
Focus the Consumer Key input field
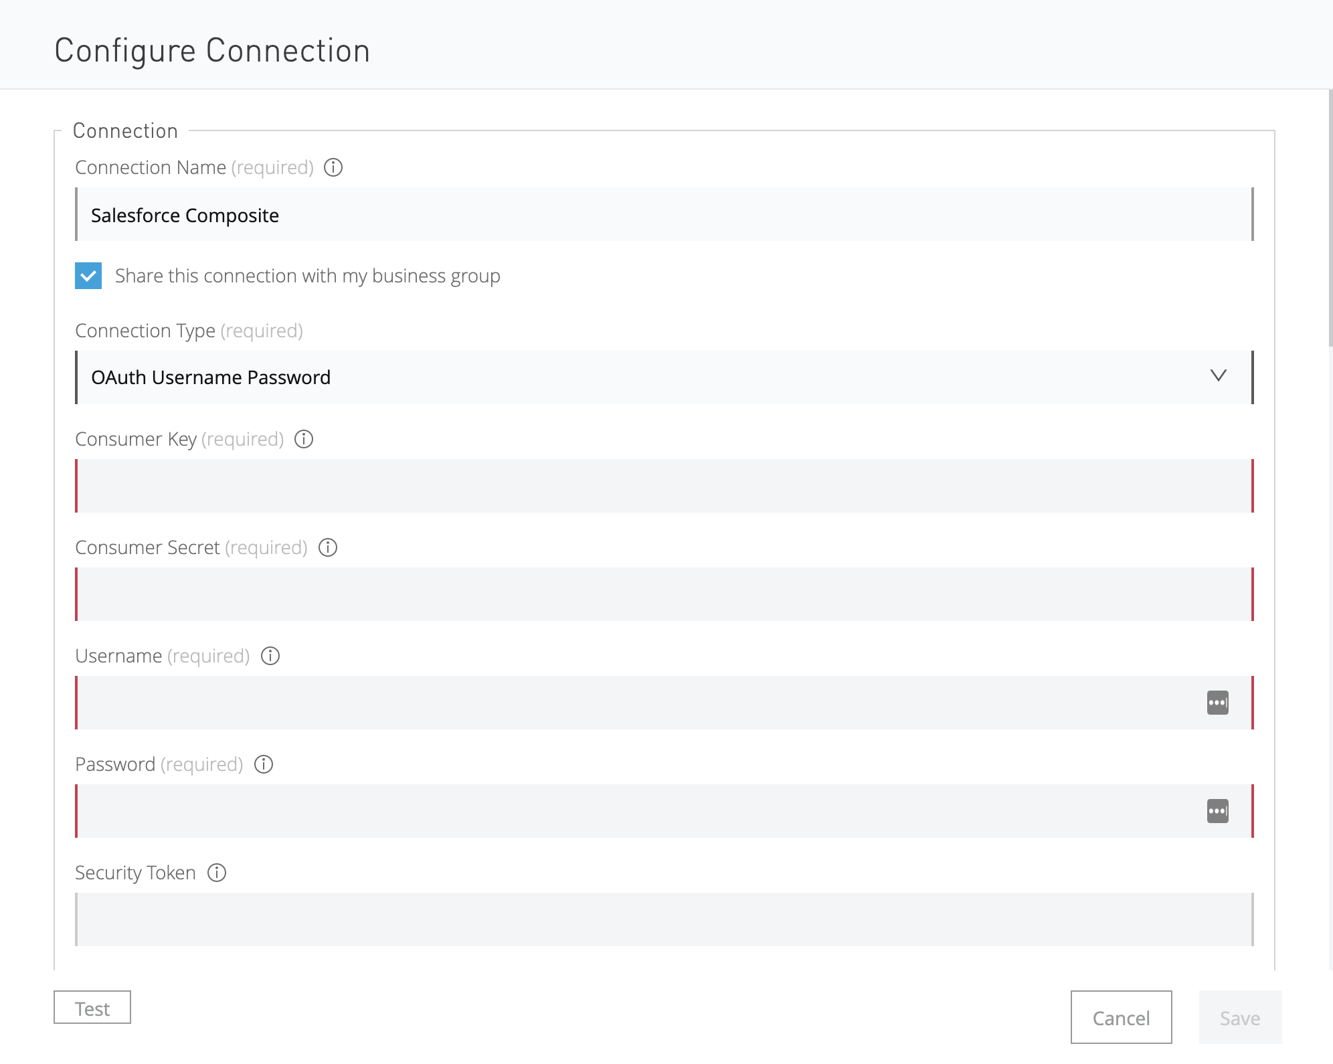664,486
